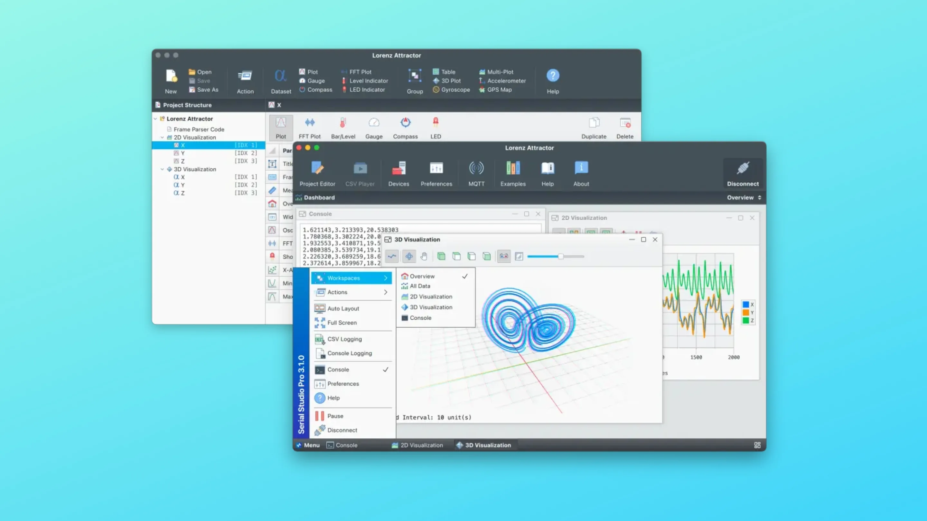Open the Overview workspace dropdown in Dashboard bar
The height and width of the screenshot is (521, 927).
pyautogui.click(x=744, y=197)
